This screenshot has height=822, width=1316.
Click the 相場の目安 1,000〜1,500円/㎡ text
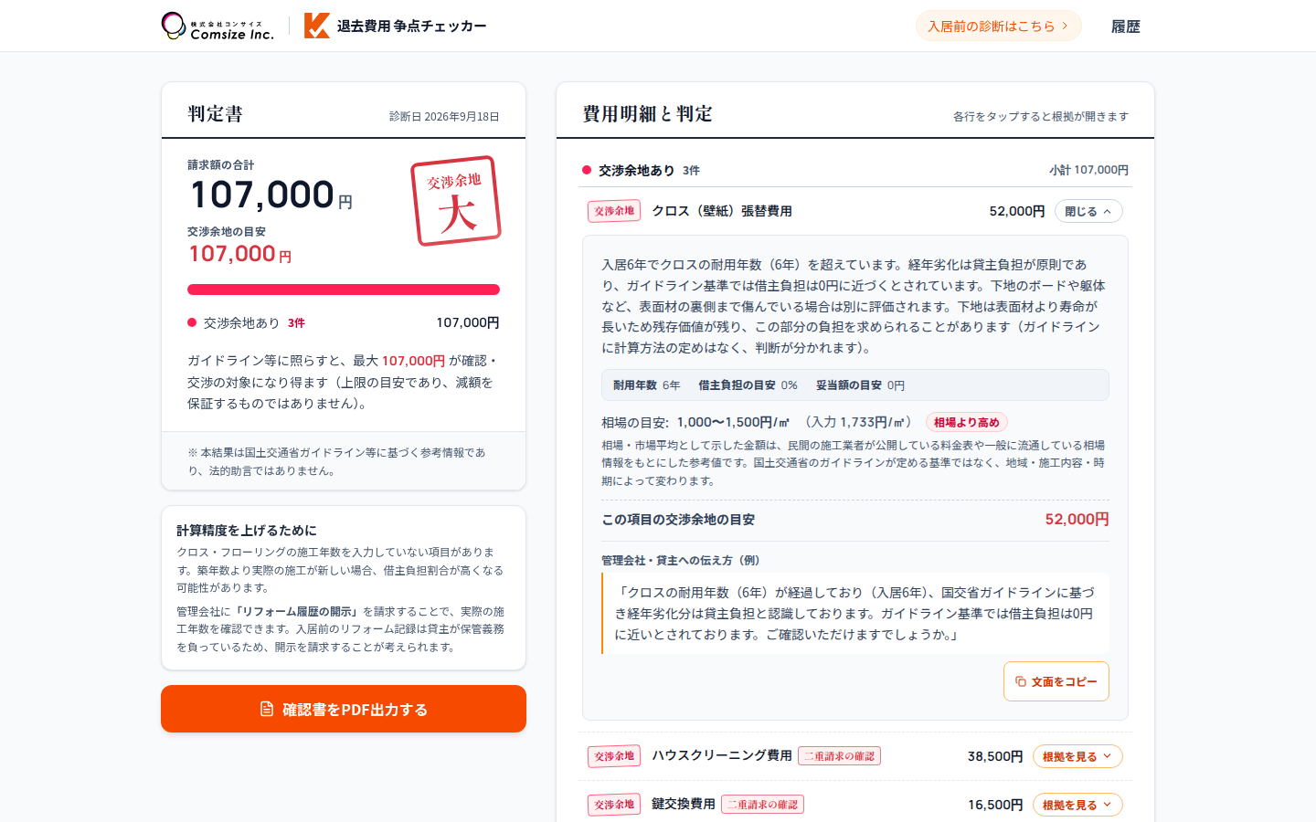pos(695,422)
